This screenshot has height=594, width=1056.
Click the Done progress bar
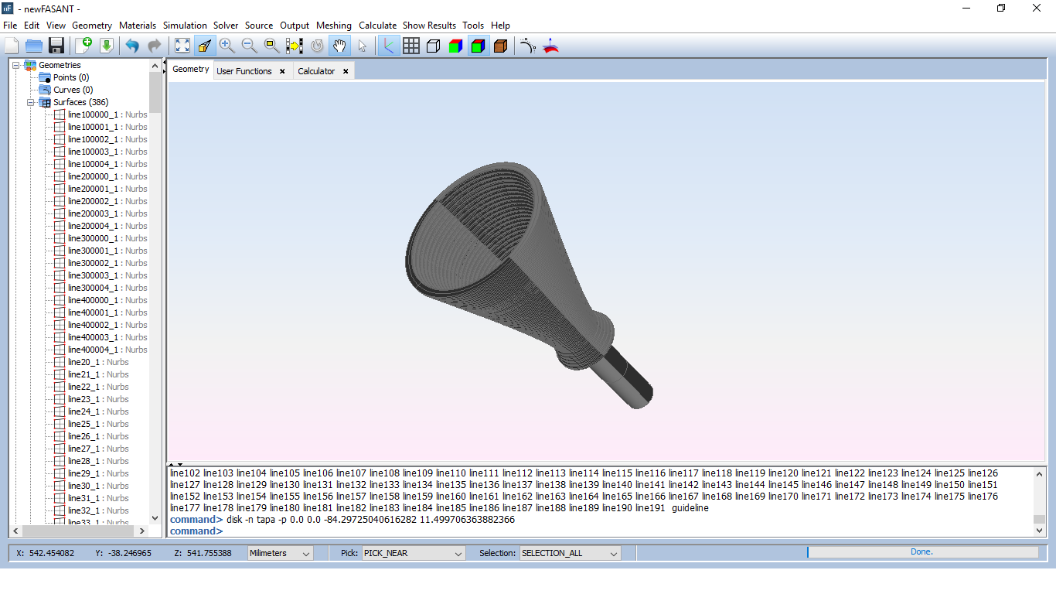(921, 552)
